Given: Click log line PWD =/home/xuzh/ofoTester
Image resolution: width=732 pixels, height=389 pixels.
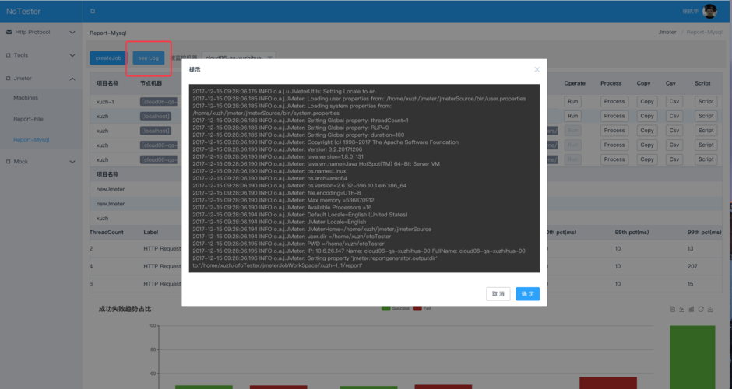Looking at the screenshot, I should coord(288,244).
